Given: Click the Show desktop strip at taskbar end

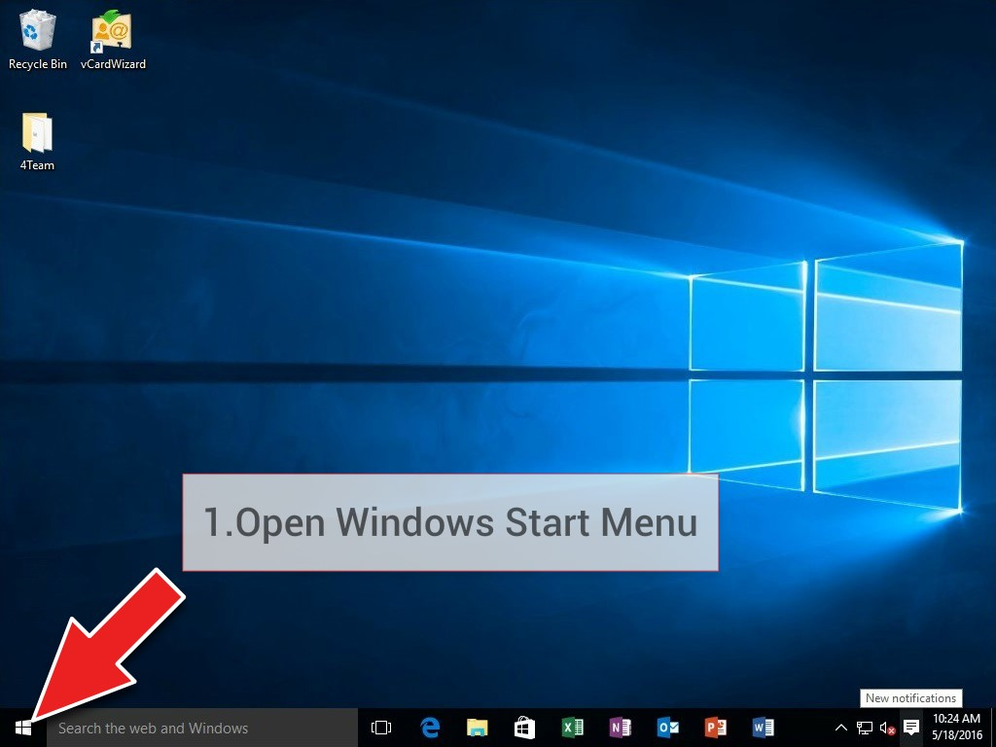Looking at the screenshot, I should click(992, 728).
